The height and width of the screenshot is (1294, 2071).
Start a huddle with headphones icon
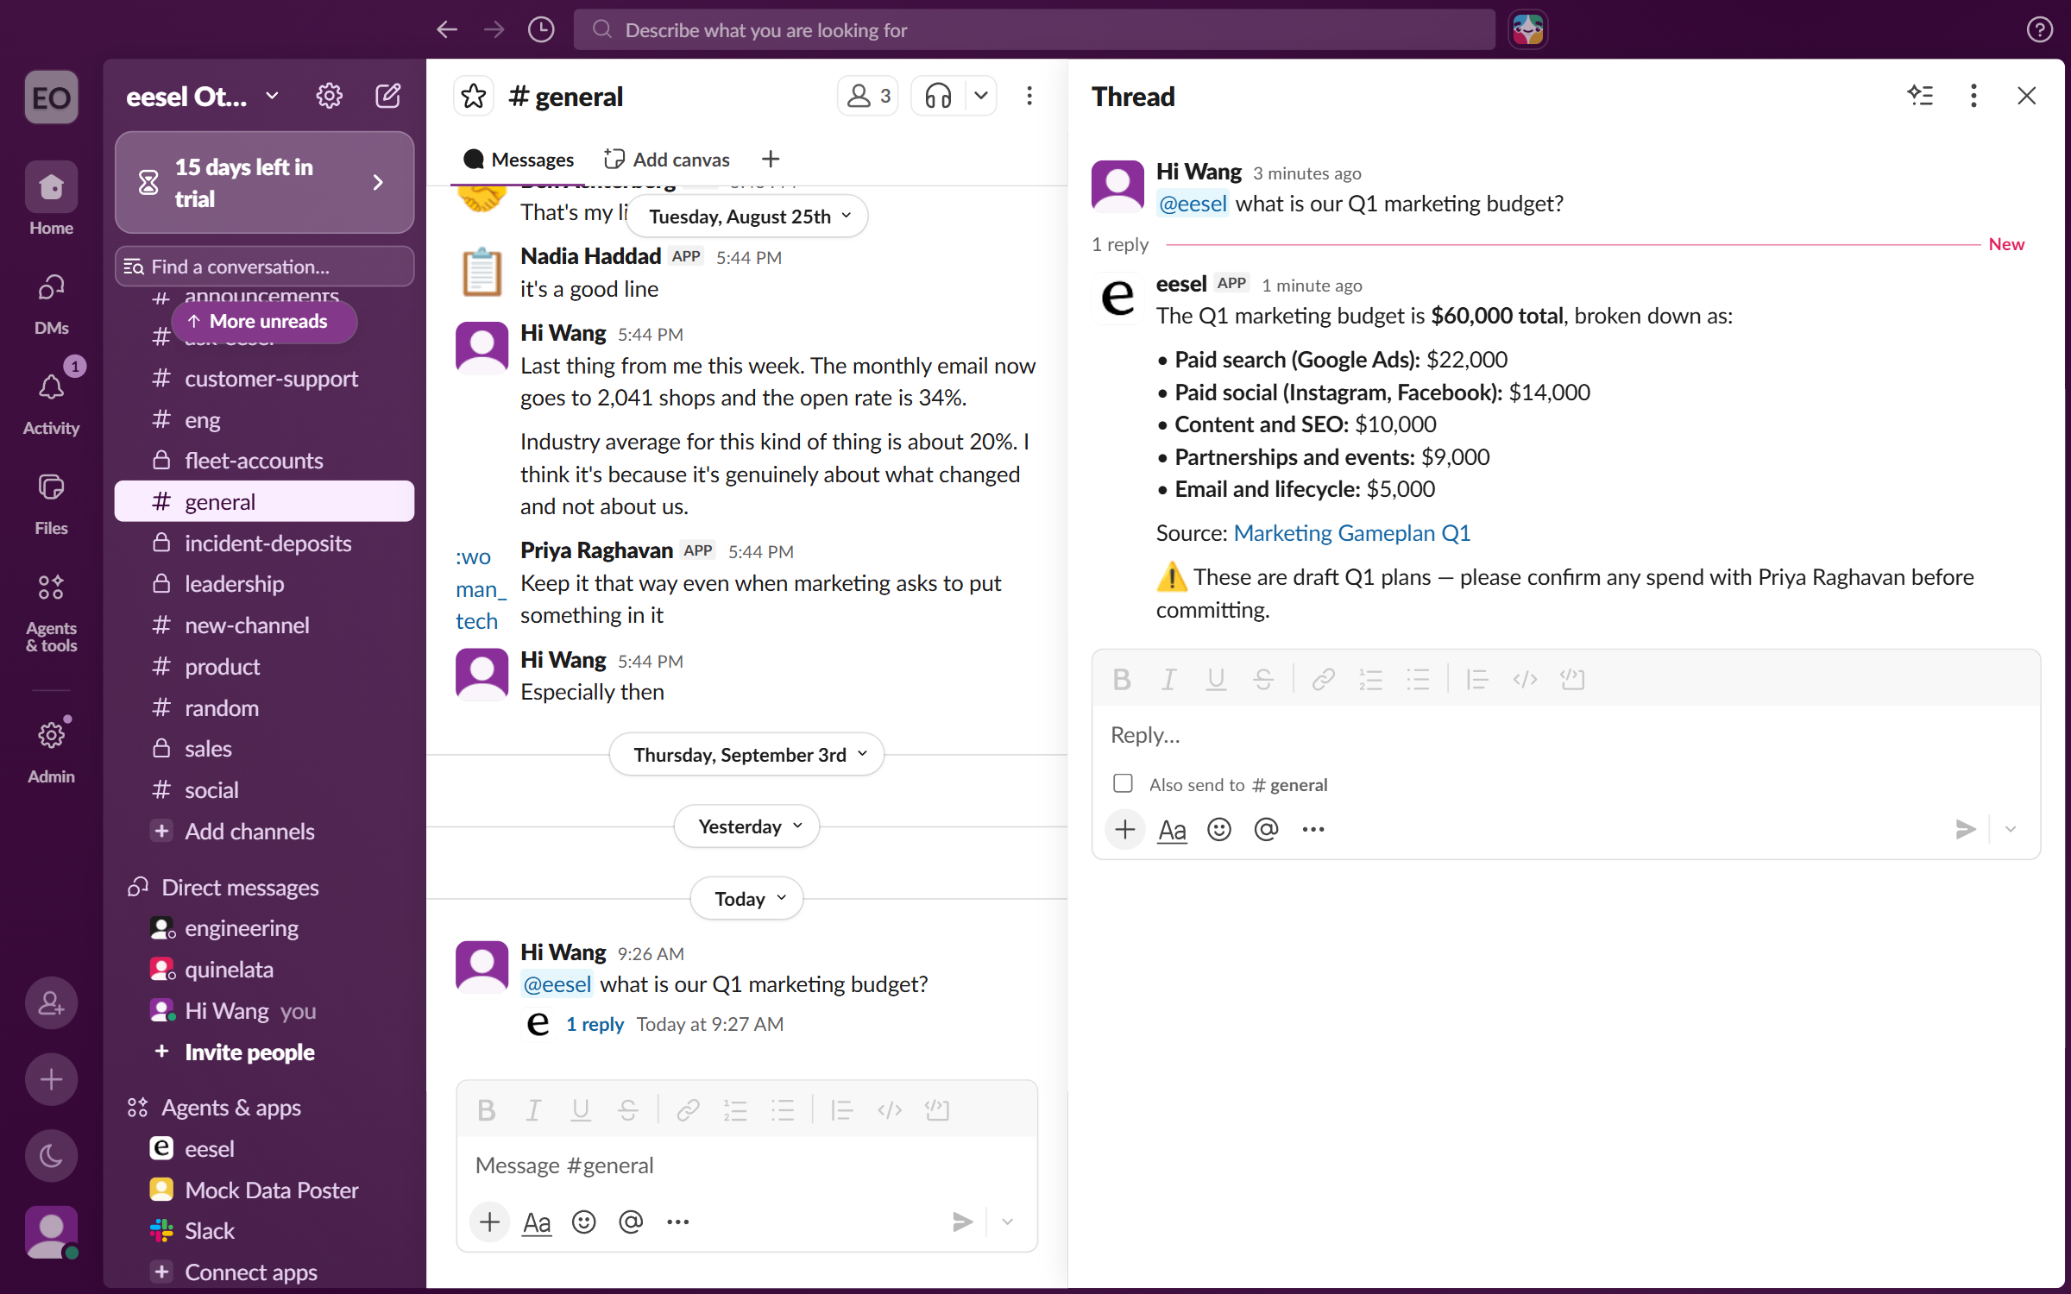[x=938, y=96]
